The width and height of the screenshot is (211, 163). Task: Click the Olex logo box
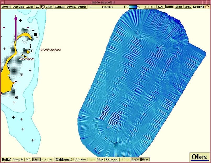pyautogui.click(x=199, y=157)
